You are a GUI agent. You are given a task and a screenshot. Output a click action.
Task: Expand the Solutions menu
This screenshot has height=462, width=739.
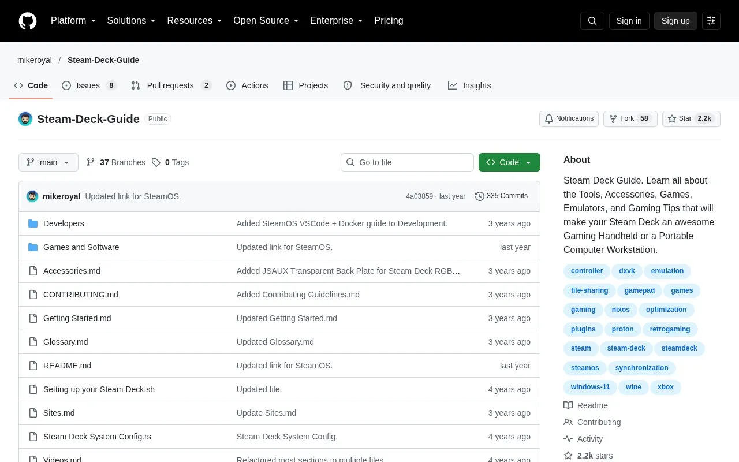132,21
